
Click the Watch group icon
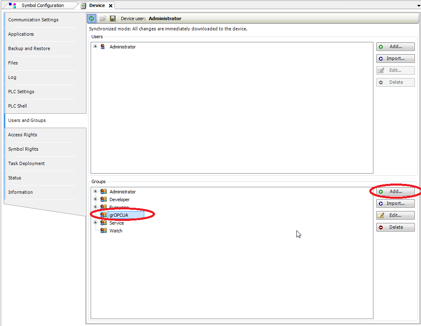(x=103, y=231)
